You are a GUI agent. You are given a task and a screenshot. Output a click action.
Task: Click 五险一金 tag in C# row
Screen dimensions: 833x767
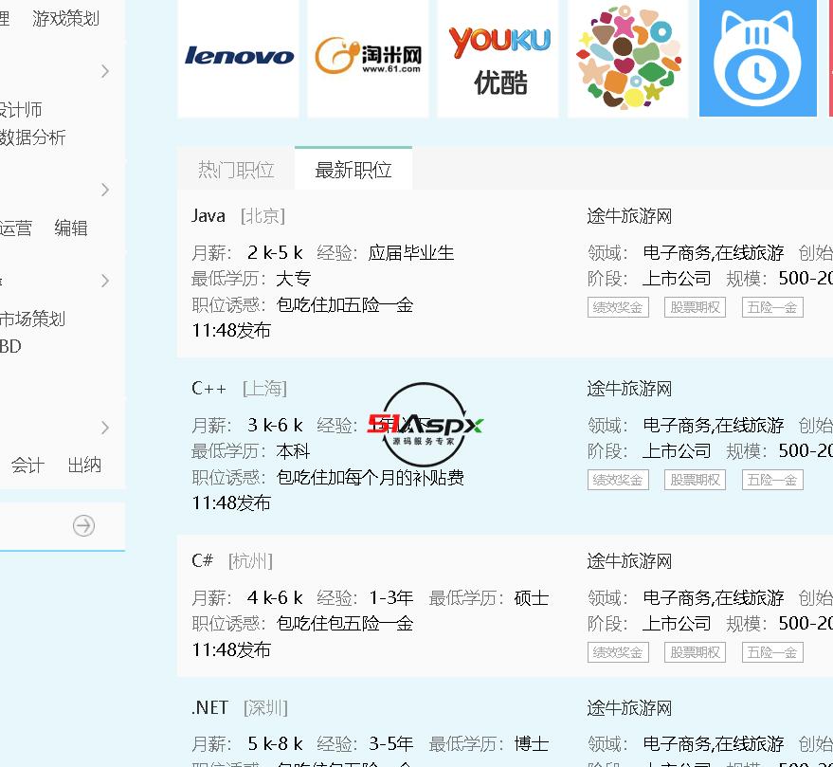click(x=772, y=652)
